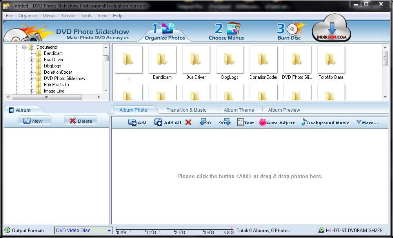Image resolution: width=393 pixels, height=238 pixels.
Task: Collapse the Documents tree node
Action: pos(24,47)
